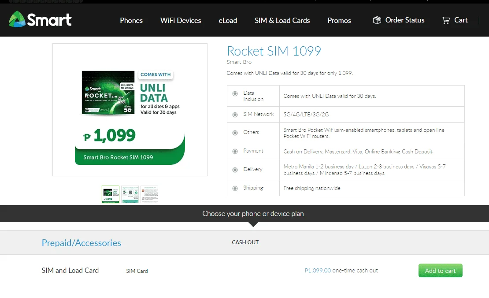Viewport: 489px width, 298px height.
Task: Select the Payment row label
Action: click(253, 151)
